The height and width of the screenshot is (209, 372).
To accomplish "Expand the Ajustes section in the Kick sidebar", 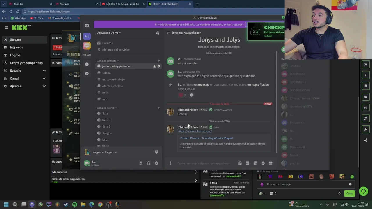I will pos(44,86).
